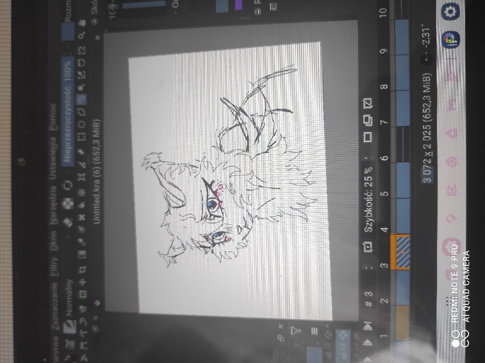Open the Filtry menu

point(54,265)
